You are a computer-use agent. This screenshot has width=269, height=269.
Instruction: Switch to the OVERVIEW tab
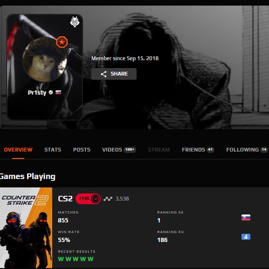(x=18, y=150)
